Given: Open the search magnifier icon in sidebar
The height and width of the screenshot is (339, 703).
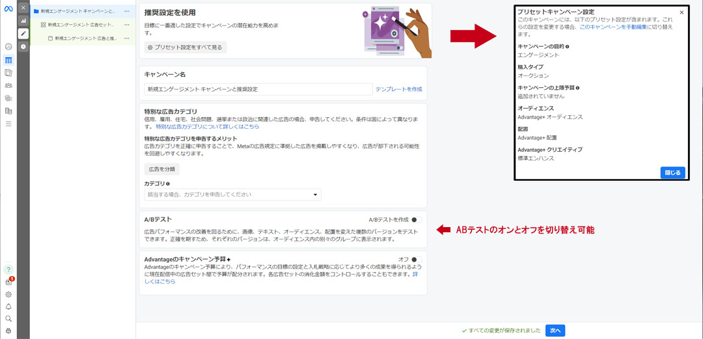Looking at the screenshot, I should point(8,319).
